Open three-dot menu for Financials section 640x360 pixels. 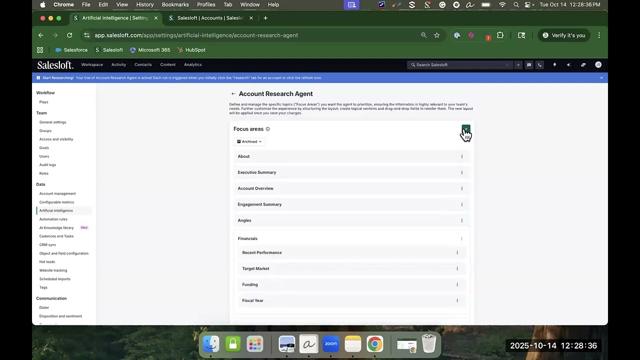tap(461, 238)
